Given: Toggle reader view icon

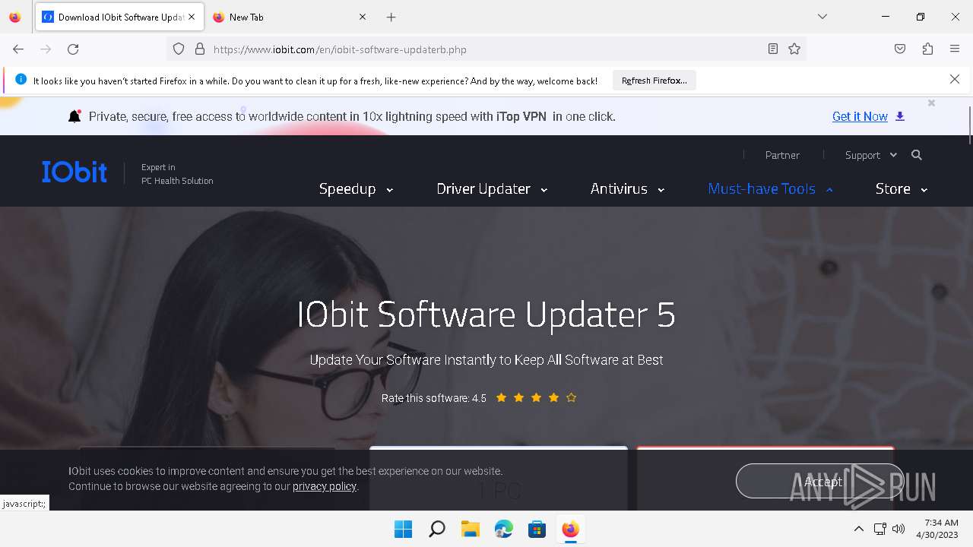Looking at the screenshot, I should pyautogui.click(x=773, y=49).
